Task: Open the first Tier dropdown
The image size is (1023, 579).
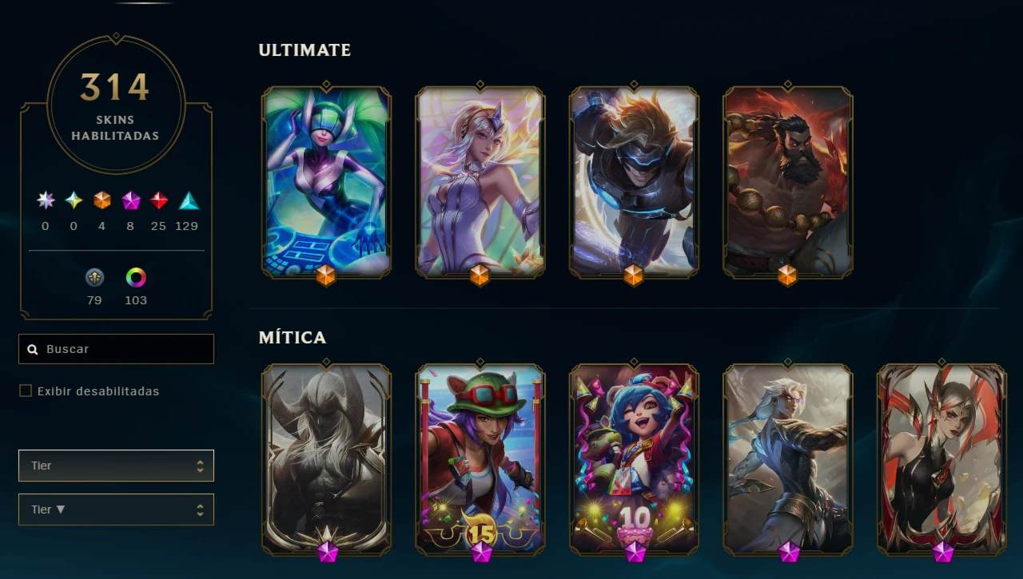Action: (x=116, y=466)
